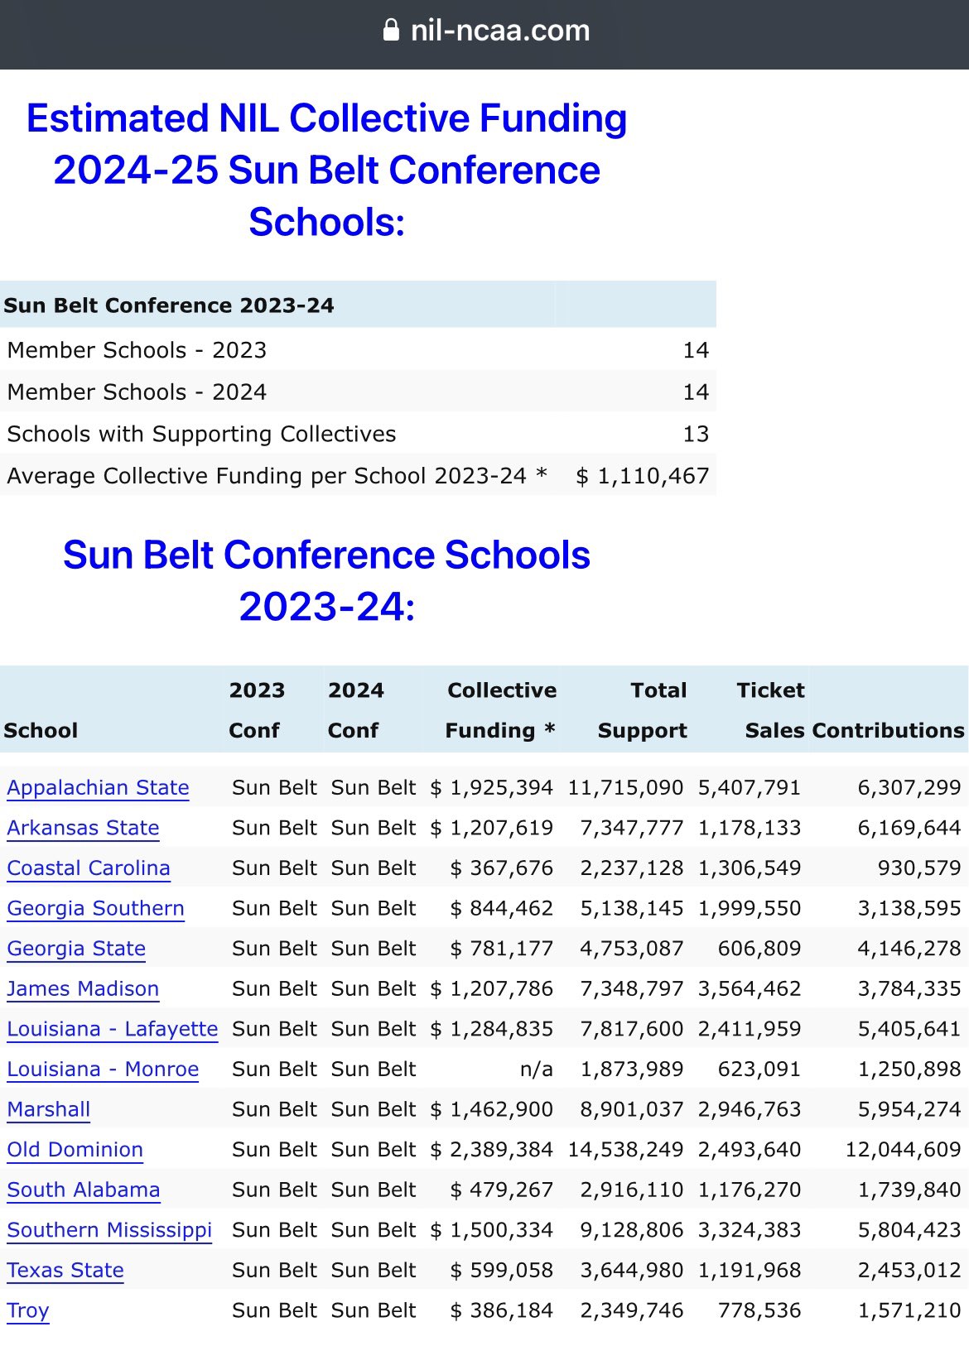Viewport: 969px width, 1346px height.
Task: Open the Old Dominion link
Action: click(x=75, y=1150)
